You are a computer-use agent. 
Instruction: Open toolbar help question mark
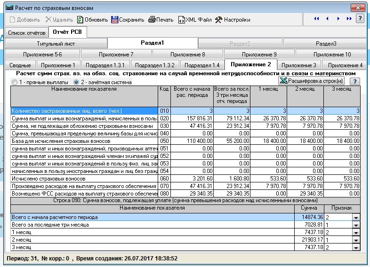tap(360, 18)
